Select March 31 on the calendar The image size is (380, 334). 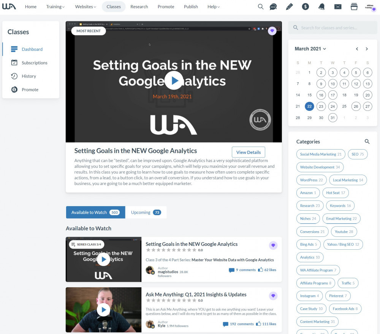click(333, 118)
